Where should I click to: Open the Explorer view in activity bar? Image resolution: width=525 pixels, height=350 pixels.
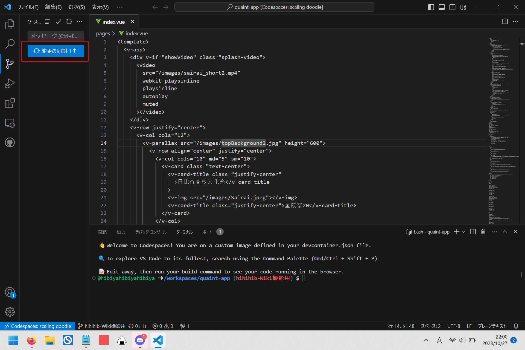click(x=10, y=24)
